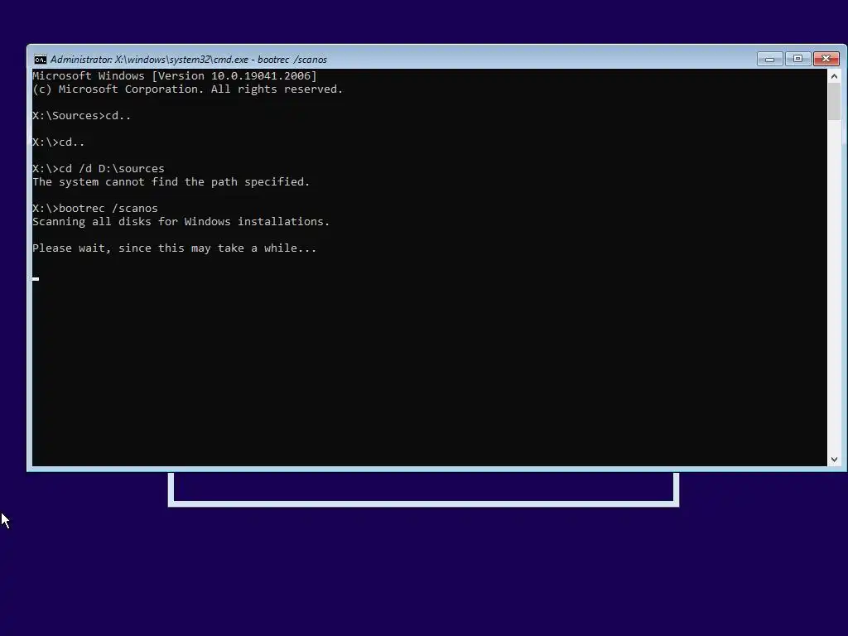The width and height of the screenshot is (848, 636).
Task: Click 'The system cannot find the path specified.' message
Action: pyautogui.click(x=171, y=181)
